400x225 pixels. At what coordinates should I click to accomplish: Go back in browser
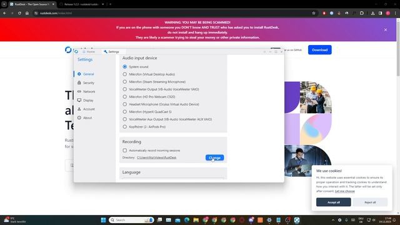click(5, 13)
